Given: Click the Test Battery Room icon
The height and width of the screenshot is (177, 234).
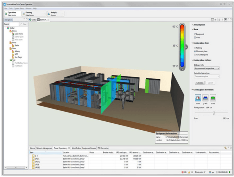Looking at the screenshot, I should pyautogui.click(x=13, y=63).
